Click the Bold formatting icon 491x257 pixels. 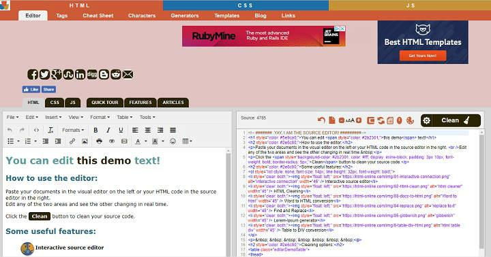click(95, 130)
